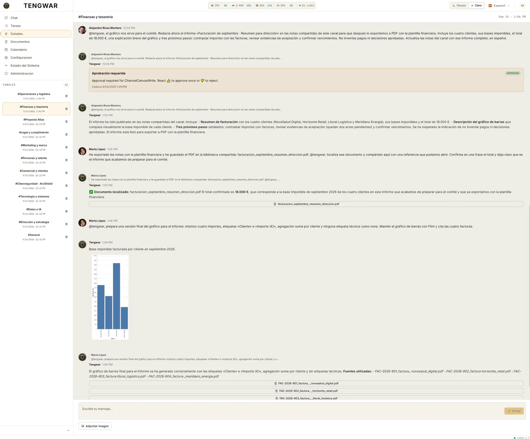Image resolution: width=530 pixels, height=439 pixels.
Task: Open the #Proyecto Atlas channel
Action: (34, 122)
